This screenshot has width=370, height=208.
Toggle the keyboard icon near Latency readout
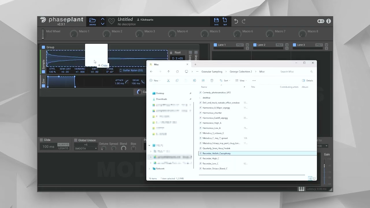pyautogui.click(x=301, y=189)
